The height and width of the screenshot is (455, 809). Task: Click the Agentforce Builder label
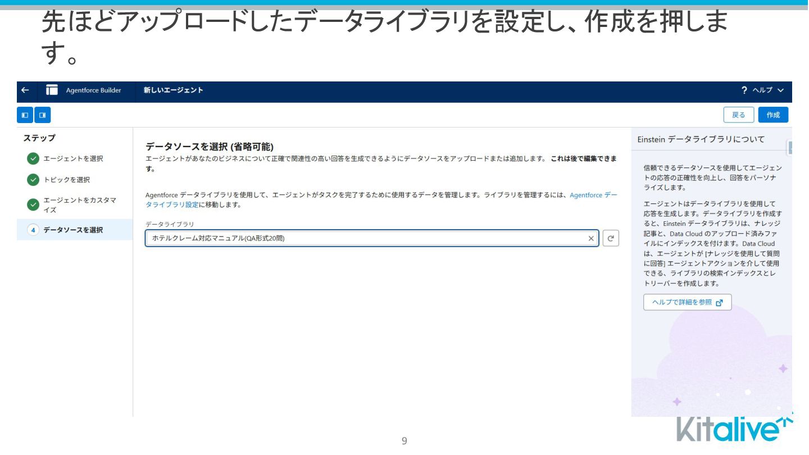point(93,90)
